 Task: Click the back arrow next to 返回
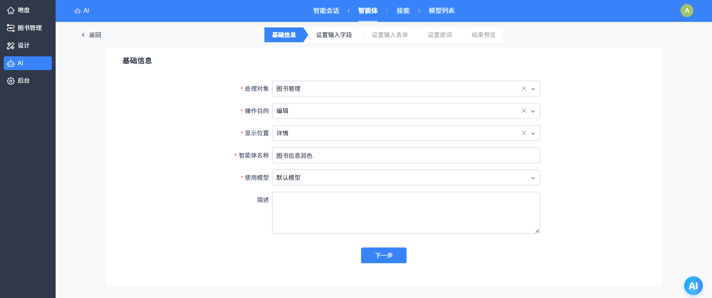[83, 35]
